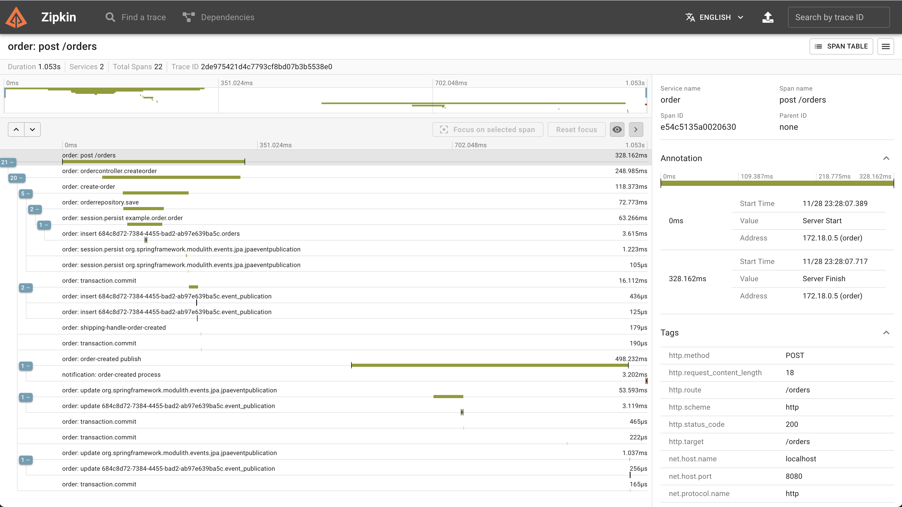902x507 pixels.
Task: Open the hamburger menu beside Span Table
Action: [x=886, y=46]
